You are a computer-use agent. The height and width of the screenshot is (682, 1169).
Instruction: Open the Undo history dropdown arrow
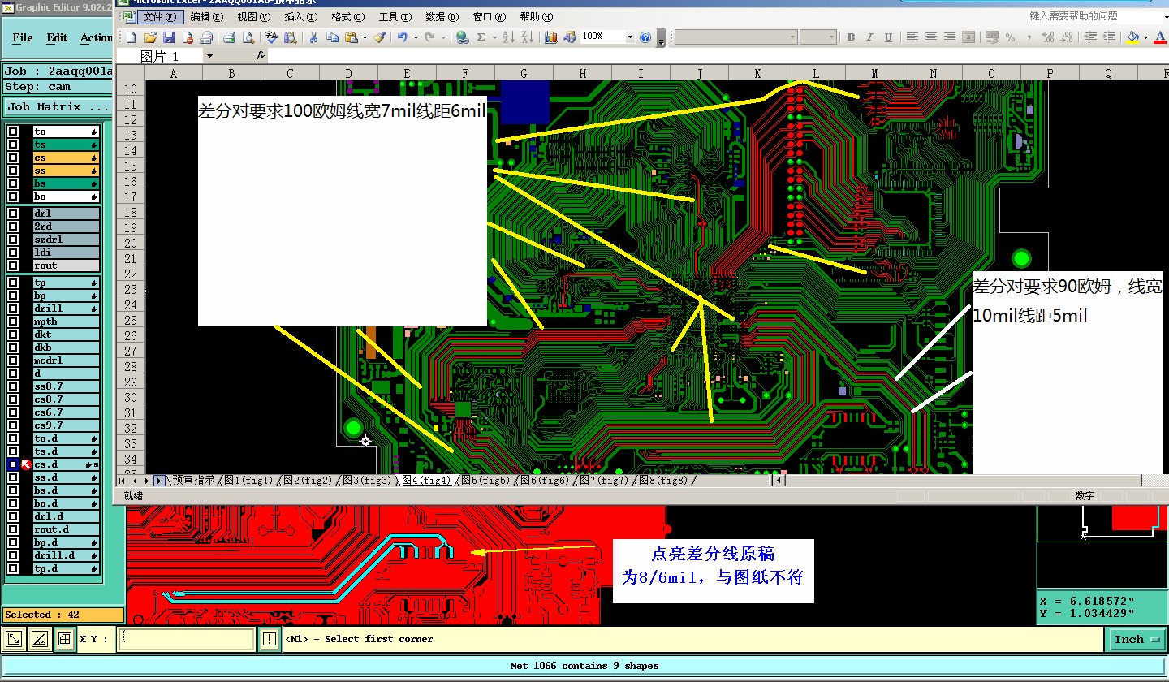416,37
